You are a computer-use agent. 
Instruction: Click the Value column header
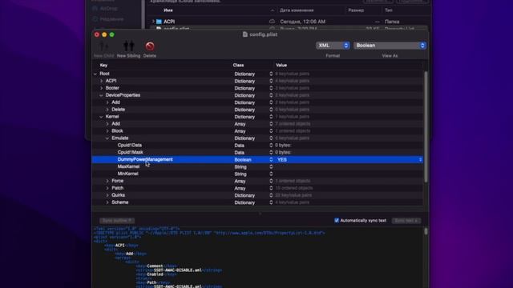click(x=281, y=66)
